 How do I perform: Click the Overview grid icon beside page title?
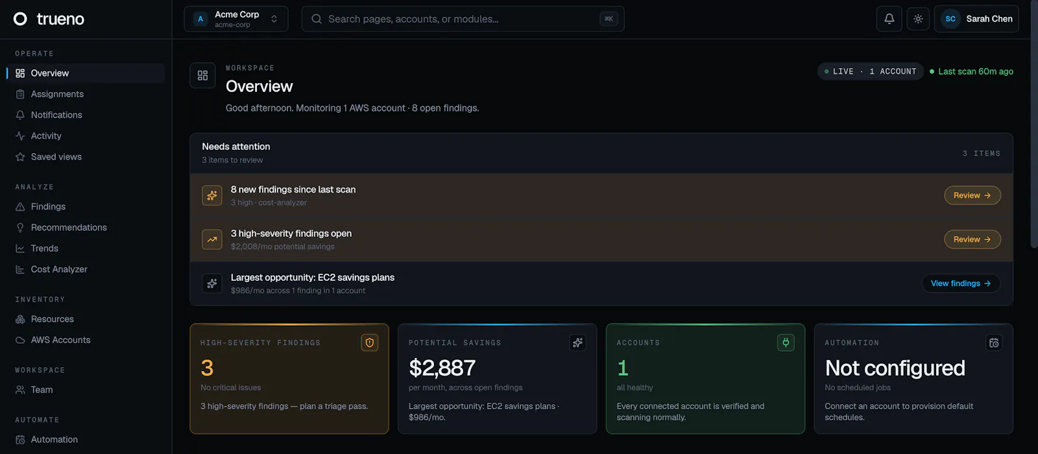click(x=202, y=75)
